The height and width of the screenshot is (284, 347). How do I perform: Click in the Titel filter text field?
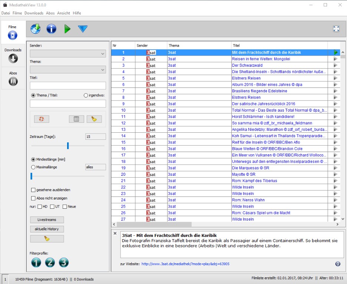pos(68,86)
